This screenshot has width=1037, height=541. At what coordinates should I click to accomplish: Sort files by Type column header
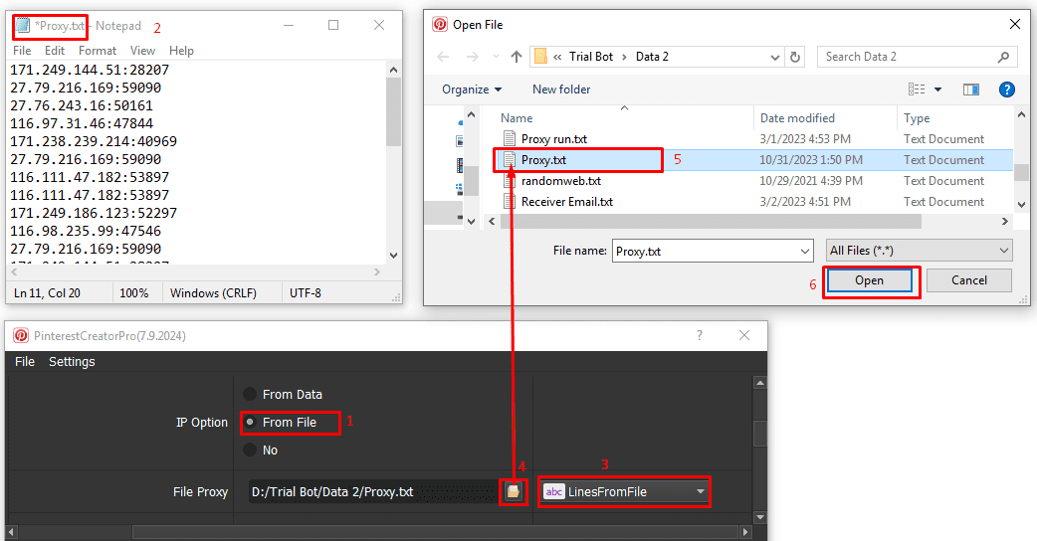pyautogui.click(x=917, y=118)
